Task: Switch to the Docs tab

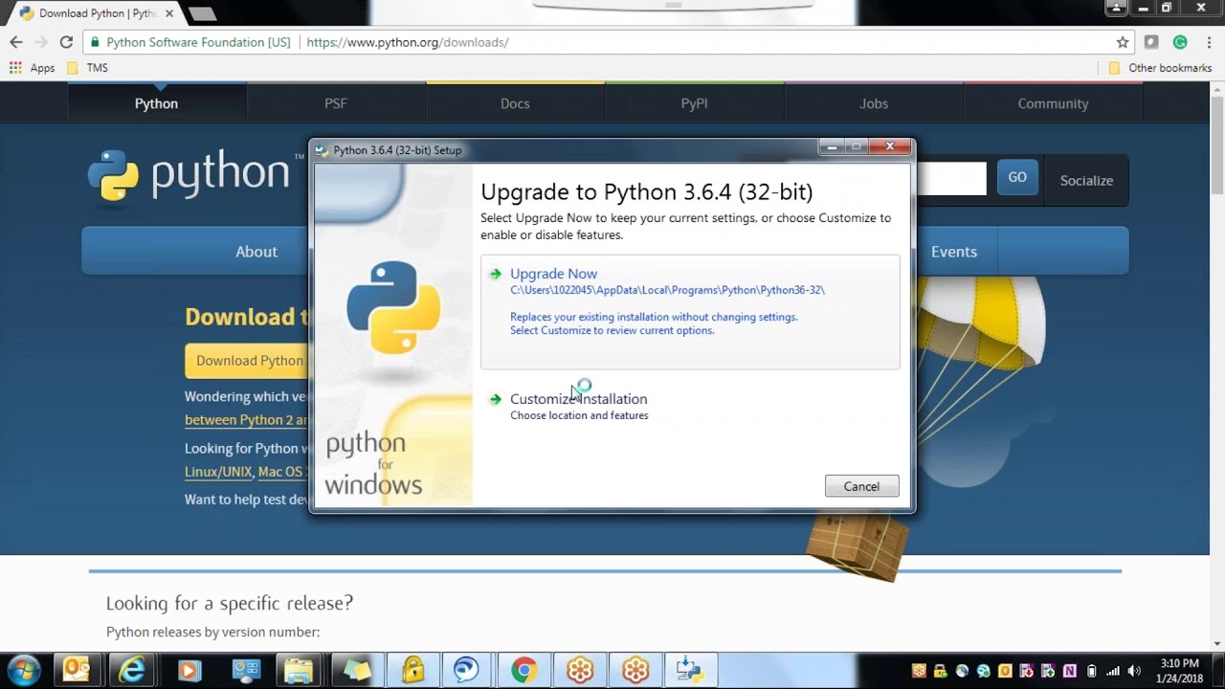Action: pyautogui.click(x=515, y=103)
